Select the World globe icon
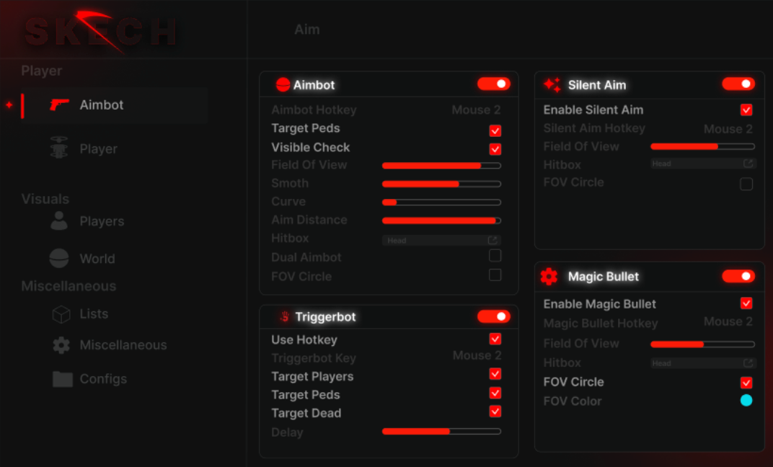The height and width of the screenshot is (467, 773). (61, 258)
